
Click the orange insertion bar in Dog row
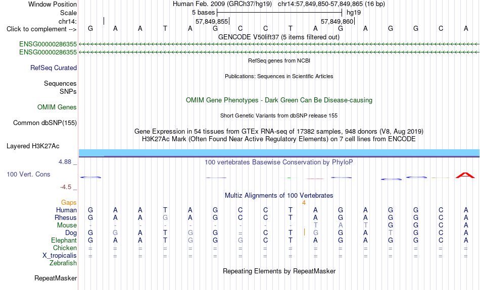coord(304,232)
